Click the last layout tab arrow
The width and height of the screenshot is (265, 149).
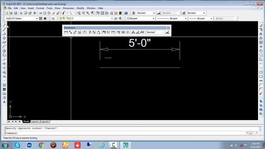pos(19,121)
